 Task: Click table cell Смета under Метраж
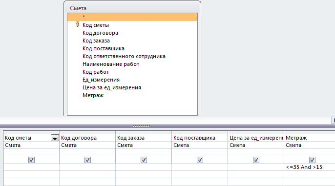pos(310,145)
